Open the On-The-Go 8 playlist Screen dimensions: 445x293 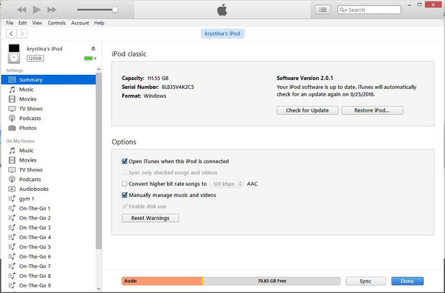pyautogui.click(x=49, y=276)
